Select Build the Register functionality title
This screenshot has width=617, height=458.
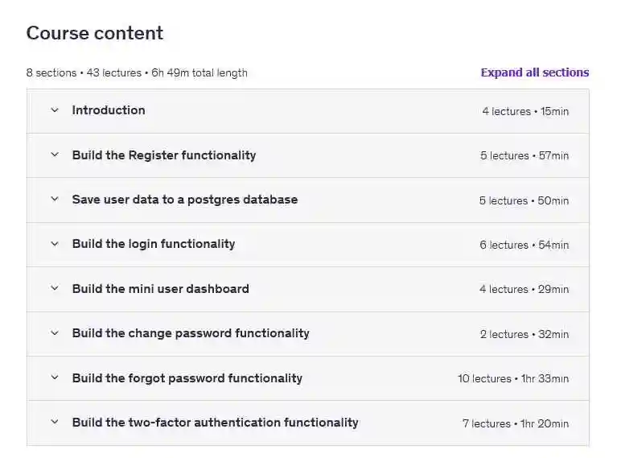[163, 155]
